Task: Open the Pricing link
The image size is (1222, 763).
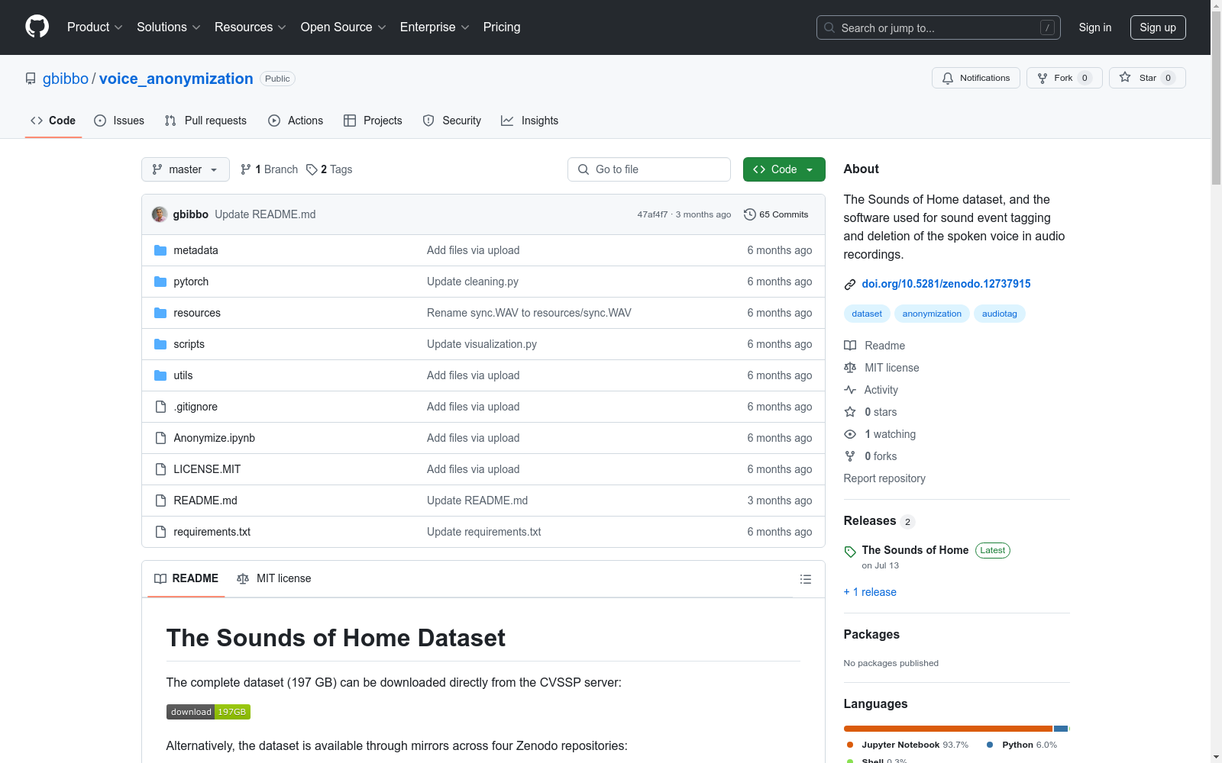Action: 502,27
